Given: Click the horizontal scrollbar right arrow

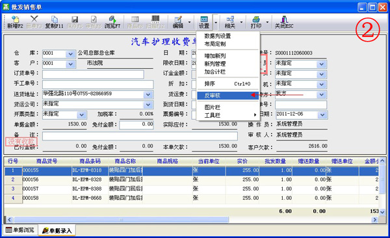Looking at the screenshot, I should [x=375, y=220].
